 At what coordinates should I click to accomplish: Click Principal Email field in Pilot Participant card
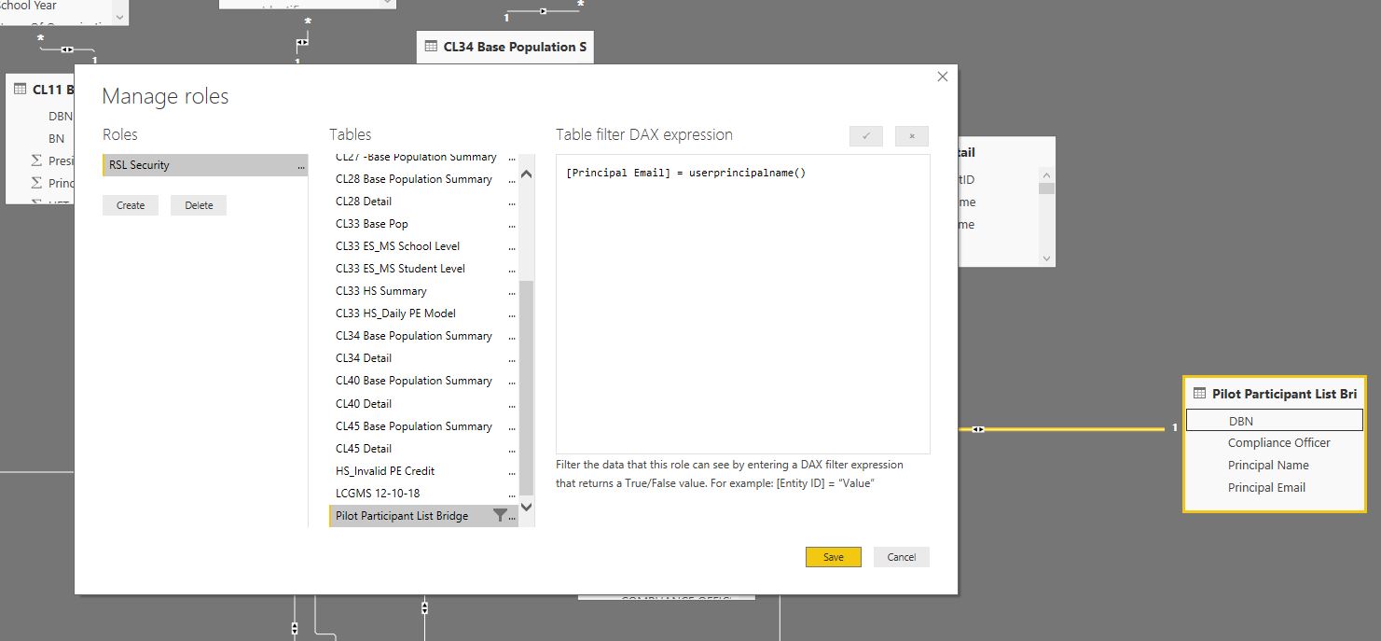[1266, 488]
